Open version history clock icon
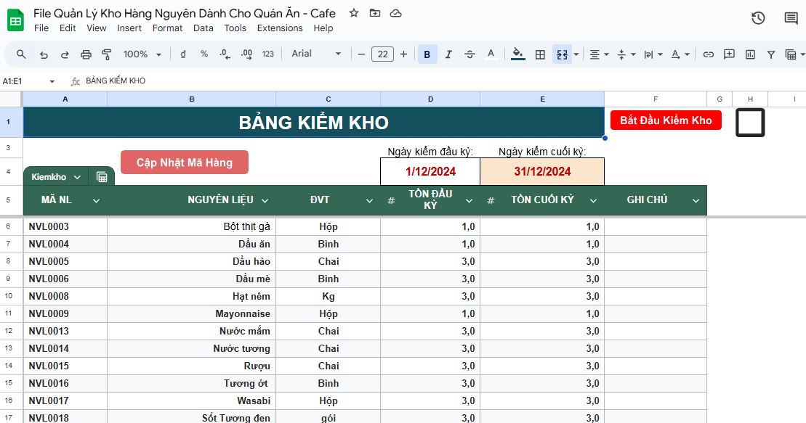The height and width of the screenshot is (423, 806). [x=758, y=18]
